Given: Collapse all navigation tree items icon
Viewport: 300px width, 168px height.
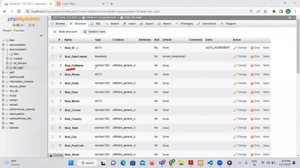Looking at the screenshot, I should click(x=41, y=35).
